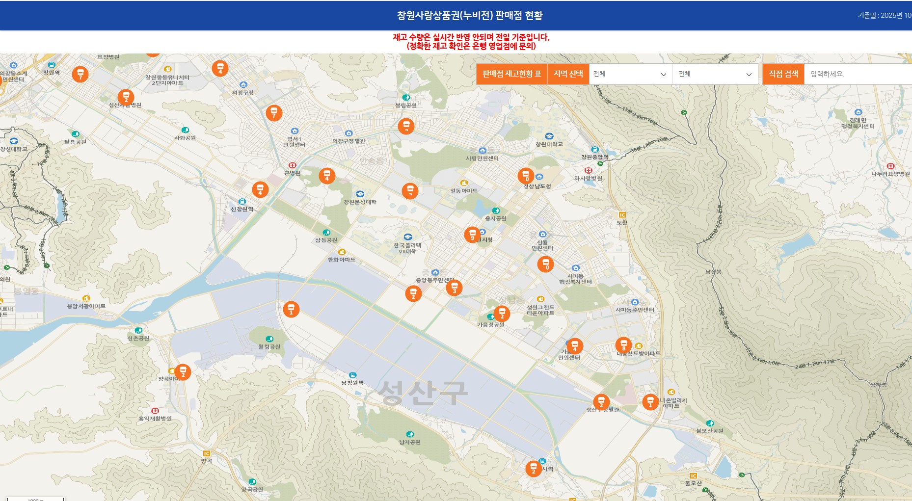The image size is (912, 501).
Task: Click the 용지공원 park icon
Action: tap(496, 211)
